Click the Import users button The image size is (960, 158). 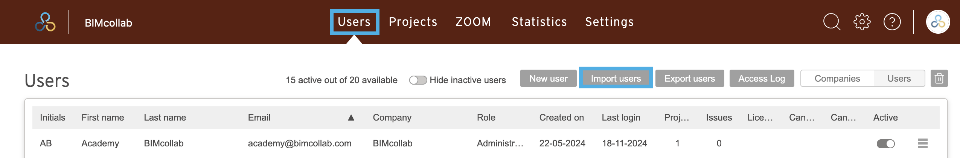616,78
